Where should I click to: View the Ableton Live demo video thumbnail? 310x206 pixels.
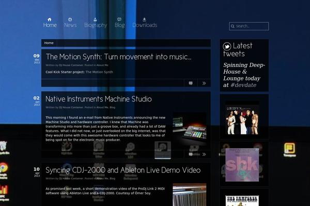click(190, 195)
